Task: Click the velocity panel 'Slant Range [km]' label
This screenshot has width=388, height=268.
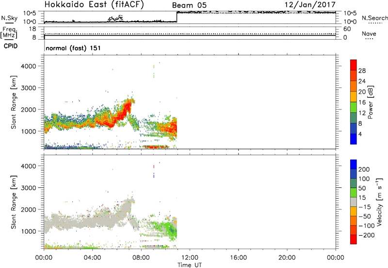Action: pyautogui.click(x=14, y=202)
